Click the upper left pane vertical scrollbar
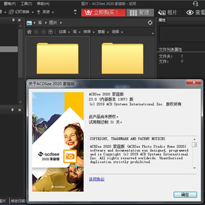 [20, 53]
